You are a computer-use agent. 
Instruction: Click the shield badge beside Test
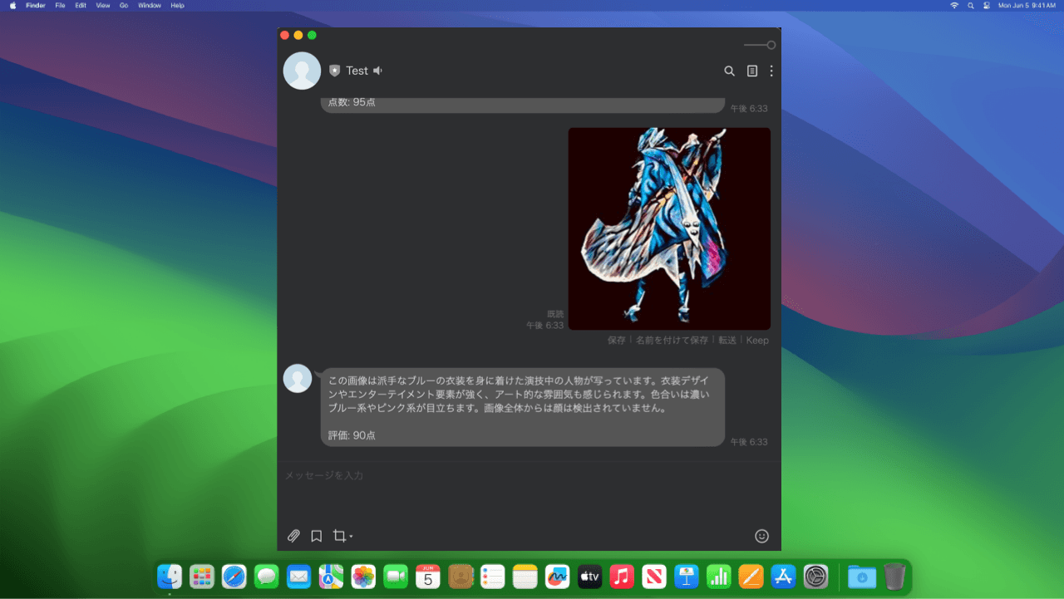335,71
